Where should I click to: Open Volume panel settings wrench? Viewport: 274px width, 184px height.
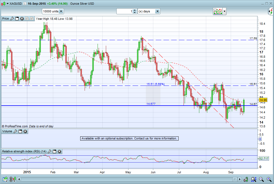(x=15, y=131)
